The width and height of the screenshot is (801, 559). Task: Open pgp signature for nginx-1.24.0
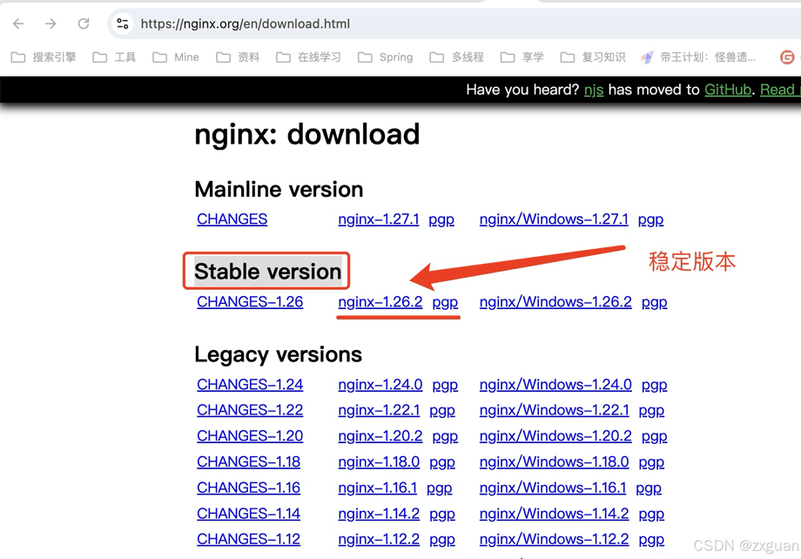point(445,385)
